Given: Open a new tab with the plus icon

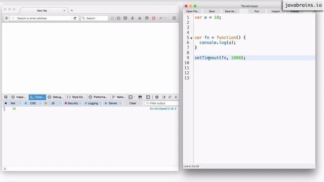Looking at the screenshot, I should (72, 11).
